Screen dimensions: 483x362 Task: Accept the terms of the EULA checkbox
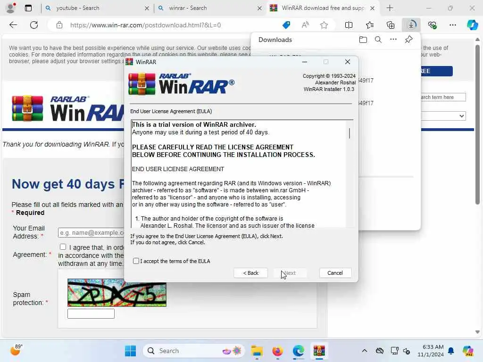click(136, 261)
